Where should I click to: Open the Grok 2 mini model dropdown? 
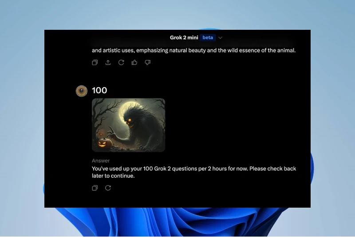[220, 38]
